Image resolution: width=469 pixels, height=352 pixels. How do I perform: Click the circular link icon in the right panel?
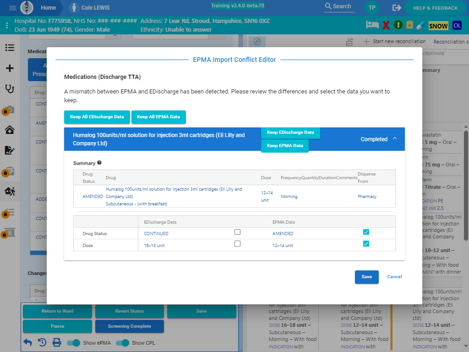coord(257,42)
